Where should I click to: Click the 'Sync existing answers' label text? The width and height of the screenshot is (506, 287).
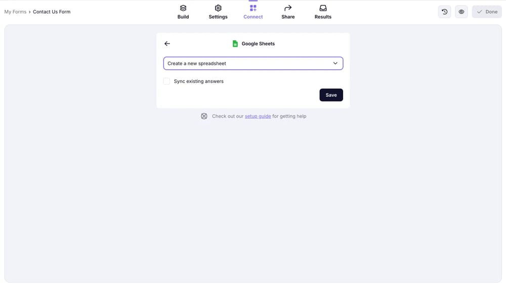tap(198, 81)
